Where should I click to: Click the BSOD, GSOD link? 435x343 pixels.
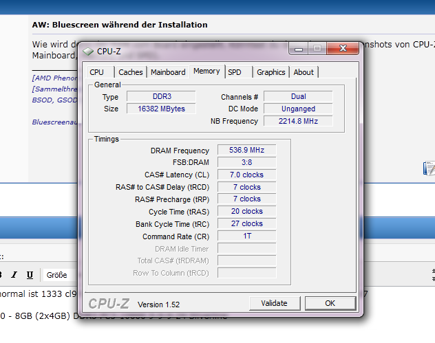pos(55,100)
